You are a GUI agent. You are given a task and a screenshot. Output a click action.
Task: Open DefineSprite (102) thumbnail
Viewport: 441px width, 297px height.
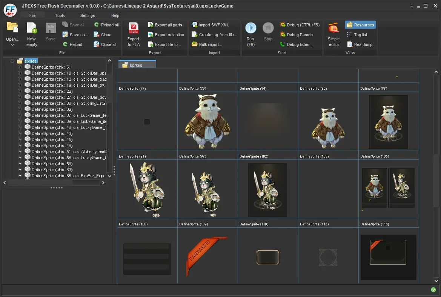[268, 189]
